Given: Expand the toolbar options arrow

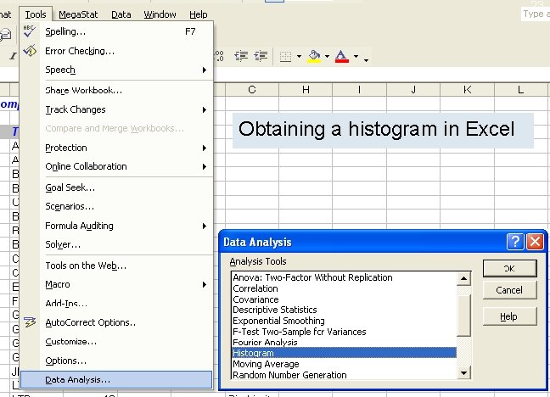Looking at the screenshot, I should [366, 60].
